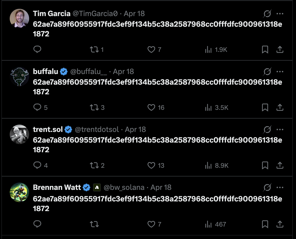
Task: Repost buffalu's tweet
Action: (94, 107)
